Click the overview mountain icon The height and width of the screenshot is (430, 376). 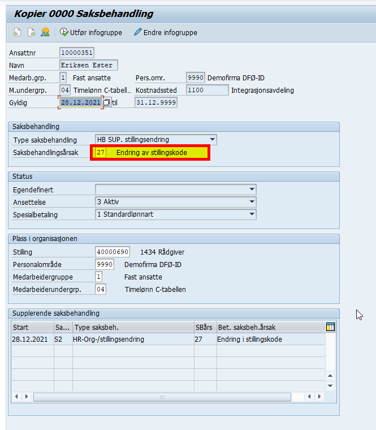click(45, 32)
